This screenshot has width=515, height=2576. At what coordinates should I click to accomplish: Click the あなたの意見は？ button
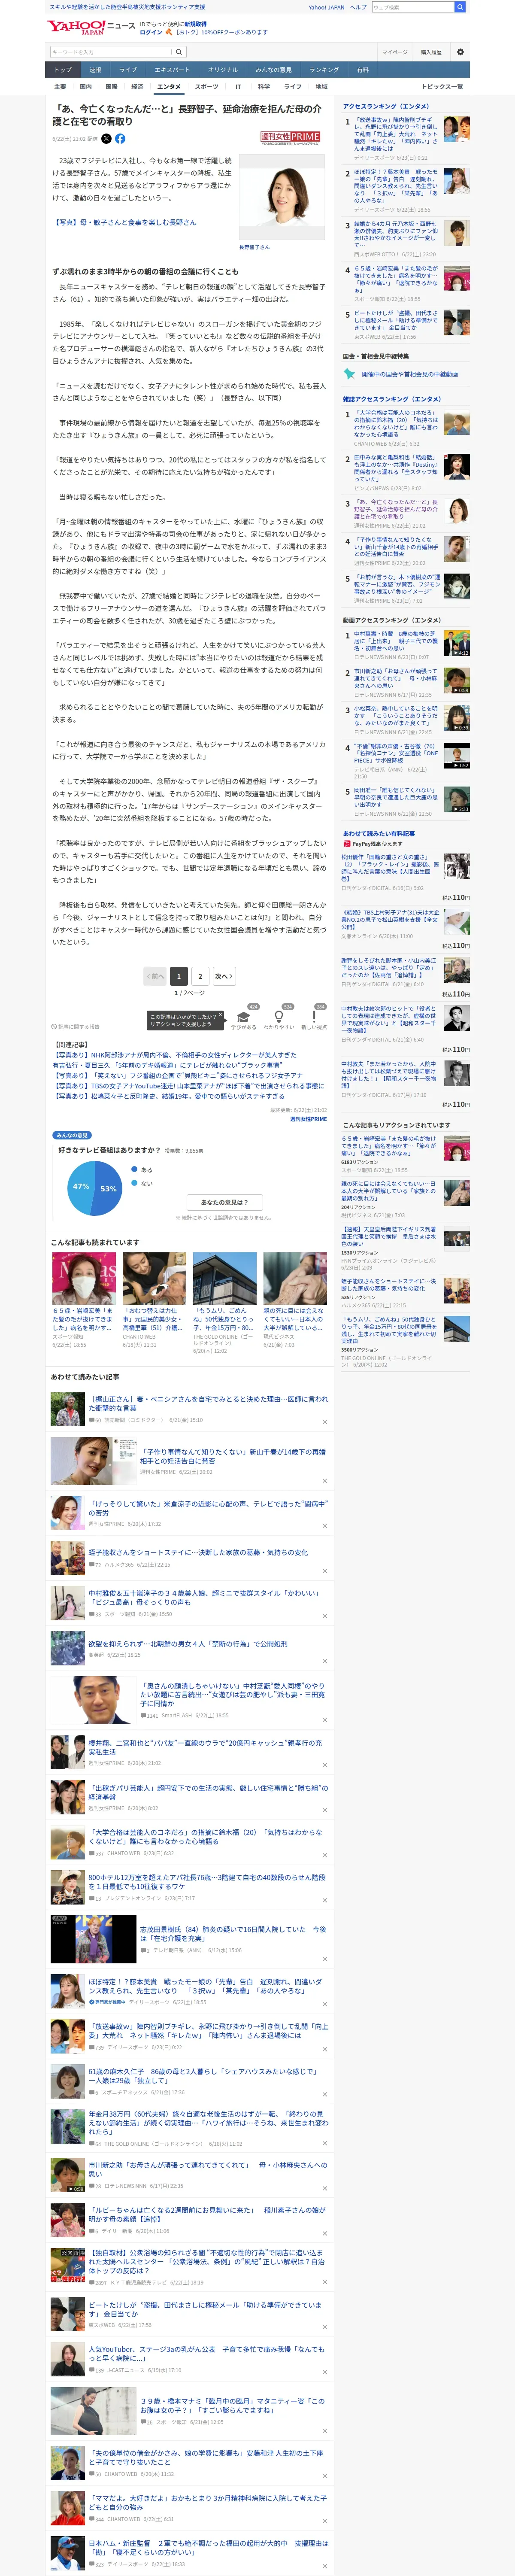point(224,1202)
